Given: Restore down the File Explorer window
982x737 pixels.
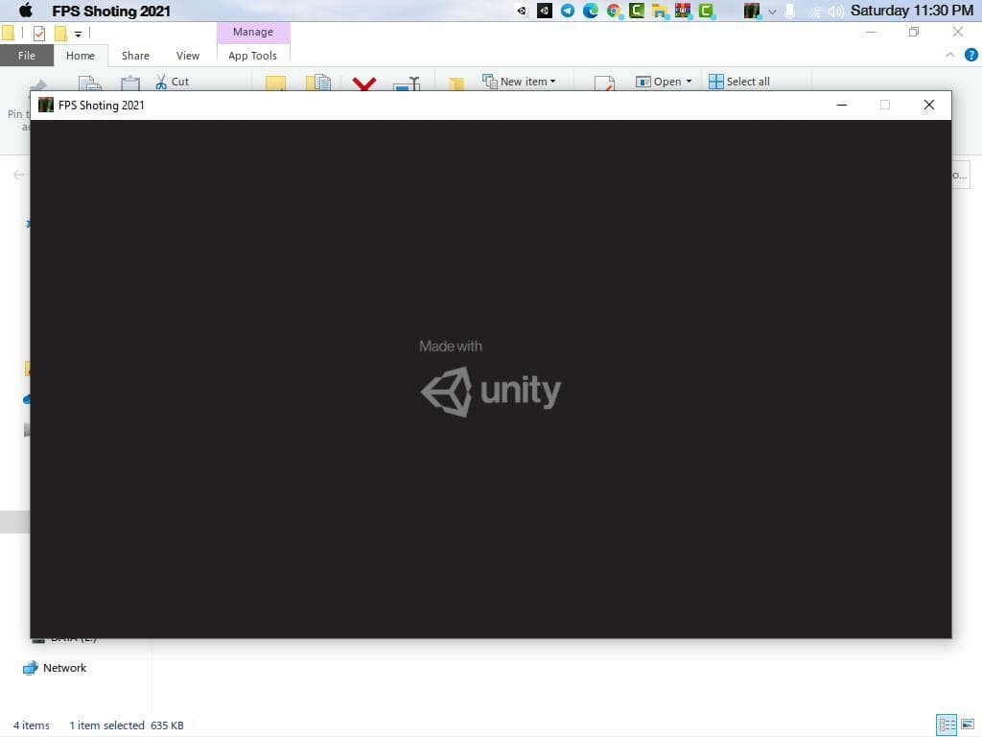Looking at the screenshot, I should (914, 32).
